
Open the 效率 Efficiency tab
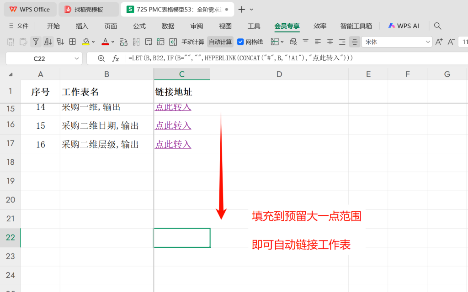(x=320, y=26)
